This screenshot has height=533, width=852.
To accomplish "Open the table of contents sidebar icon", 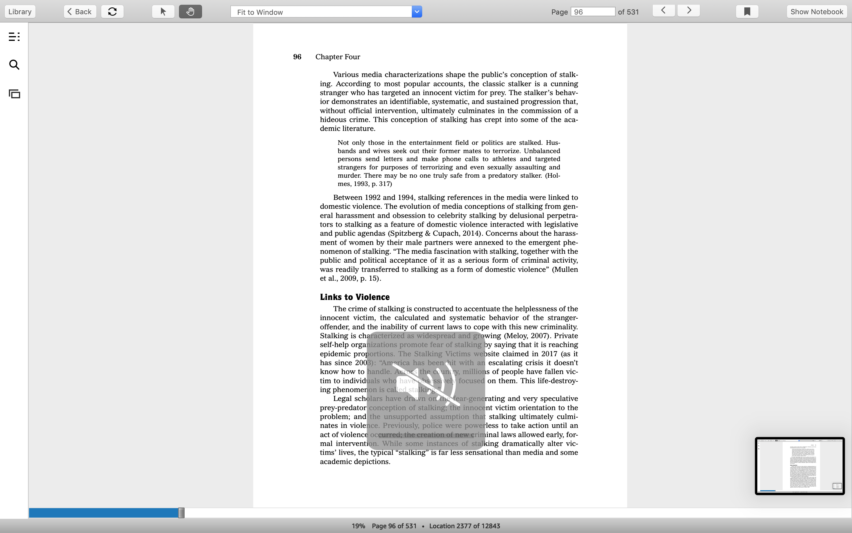I will point(14,37).
